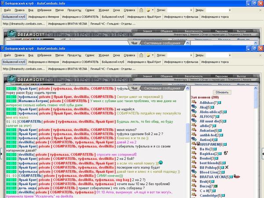Click moon icon in lower window toolbar
The width and height of the screenshot is (264, 198).
coord(148,55)
